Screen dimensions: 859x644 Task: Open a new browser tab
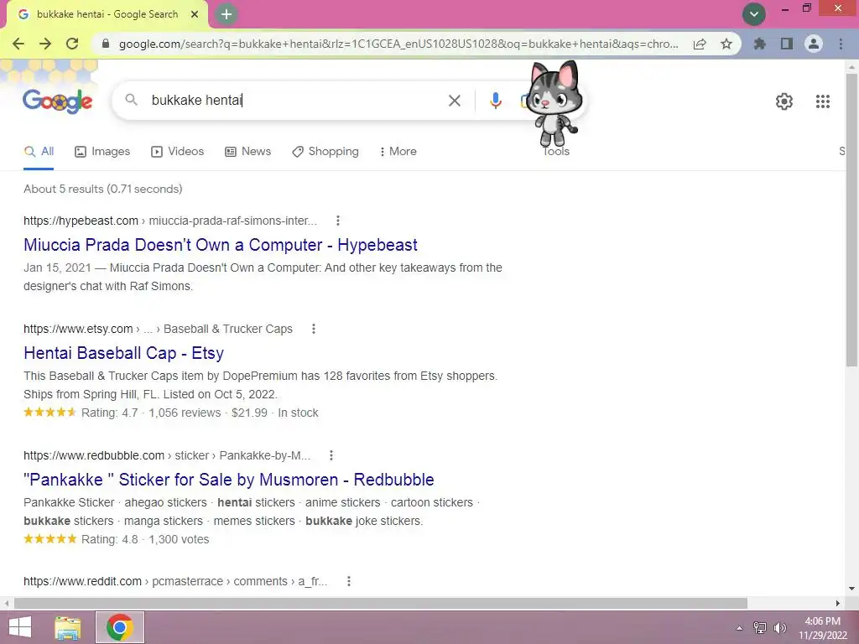click(226, 14)
